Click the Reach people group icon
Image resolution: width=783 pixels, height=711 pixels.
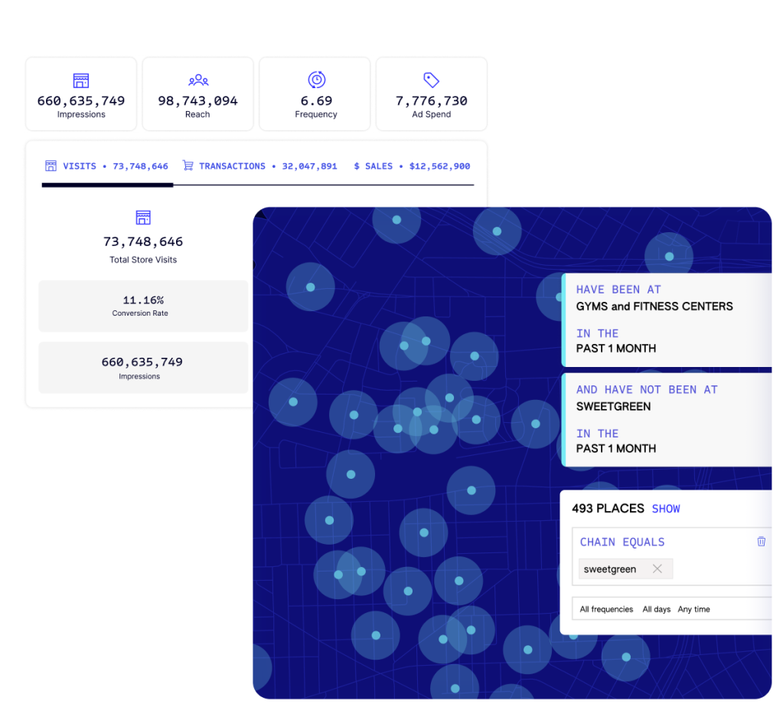[x=198, y=80]
